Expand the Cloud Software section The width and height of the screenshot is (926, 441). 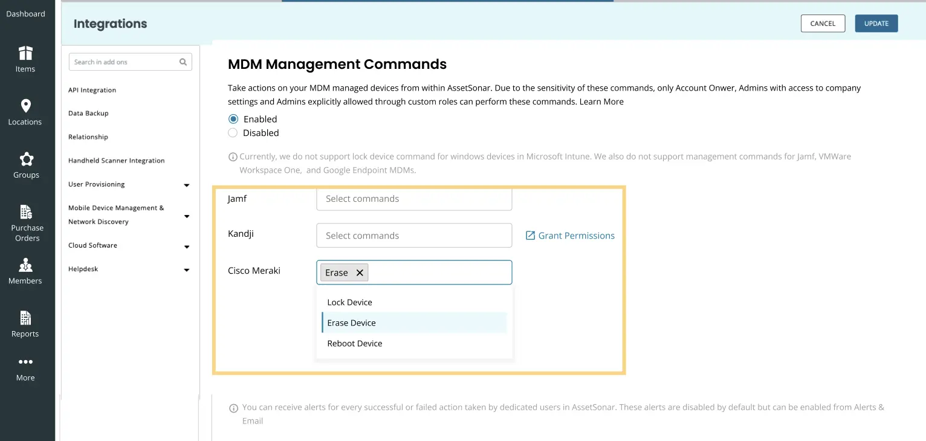[x=187, y=246]
